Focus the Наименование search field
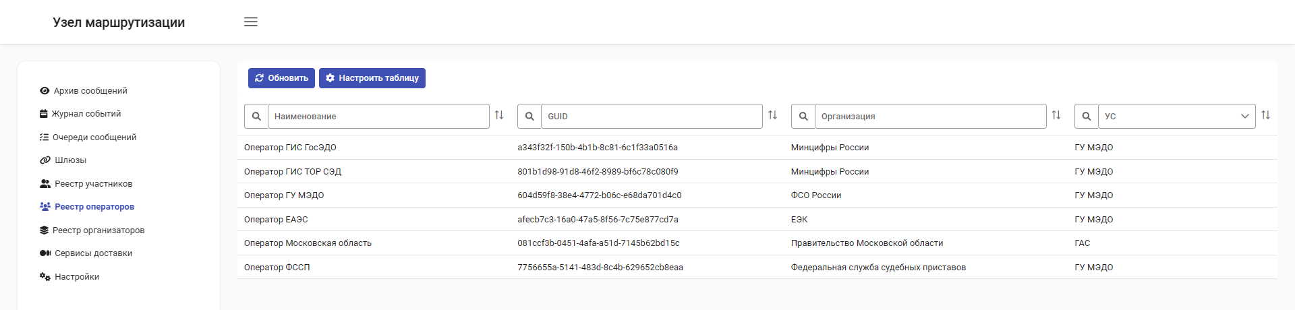Image resolution: width=1295 pixels, height=310 pixels. tap(378, 117)
